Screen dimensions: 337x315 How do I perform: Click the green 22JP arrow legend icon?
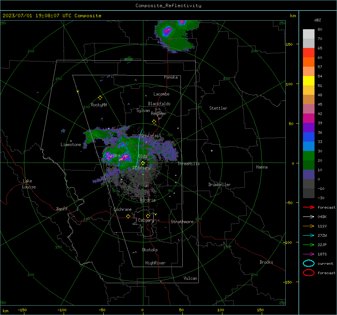coord(309,245)
